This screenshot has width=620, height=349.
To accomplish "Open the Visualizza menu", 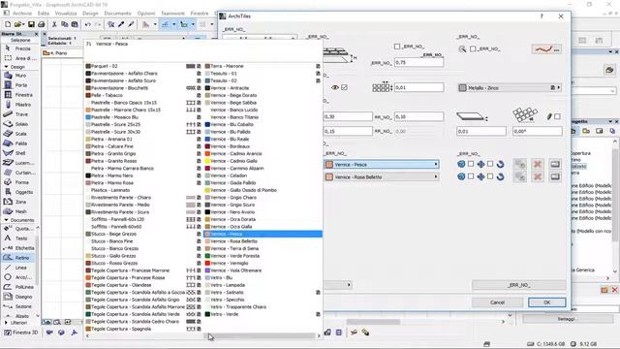I will 66,14.
